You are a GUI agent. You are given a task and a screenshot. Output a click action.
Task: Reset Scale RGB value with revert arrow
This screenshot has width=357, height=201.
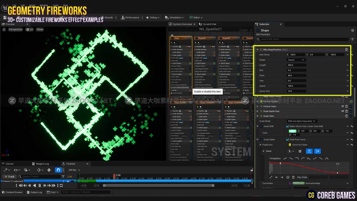(352, 126)
